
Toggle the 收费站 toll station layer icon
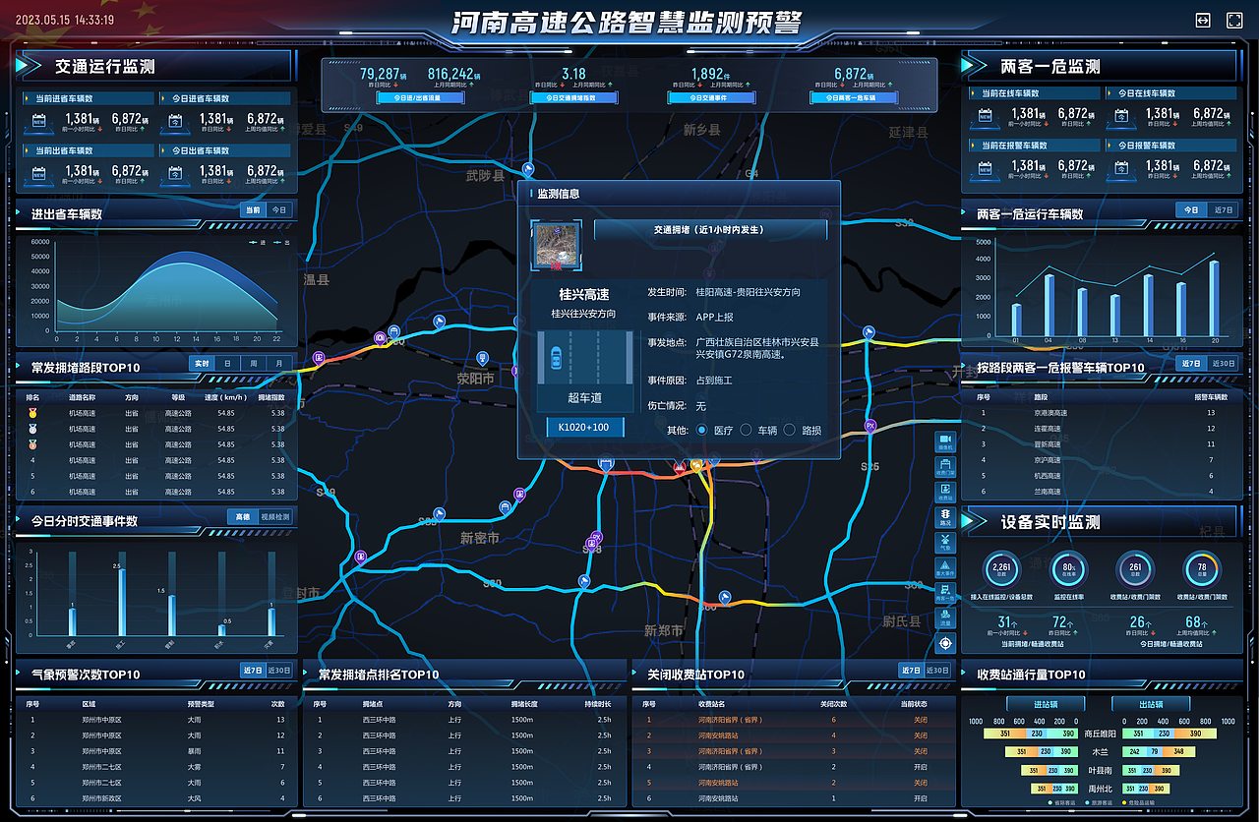coord(945,492)
